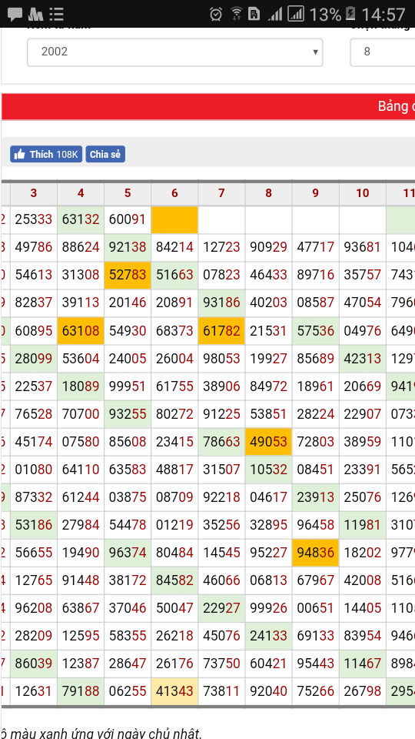The height and width of the screenshot is (739, 415).
Task: Click the green cell 84582
Action: tap(174, 580)
